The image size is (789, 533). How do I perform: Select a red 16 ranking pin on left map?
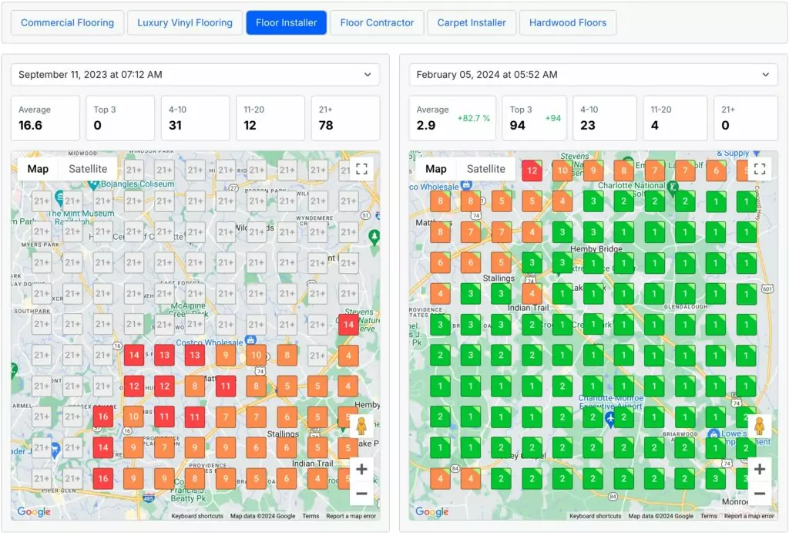[x=103, y=416]
